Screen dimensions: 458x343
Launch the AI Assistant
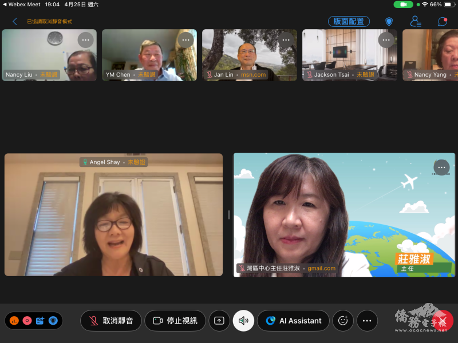click(293, 321)
